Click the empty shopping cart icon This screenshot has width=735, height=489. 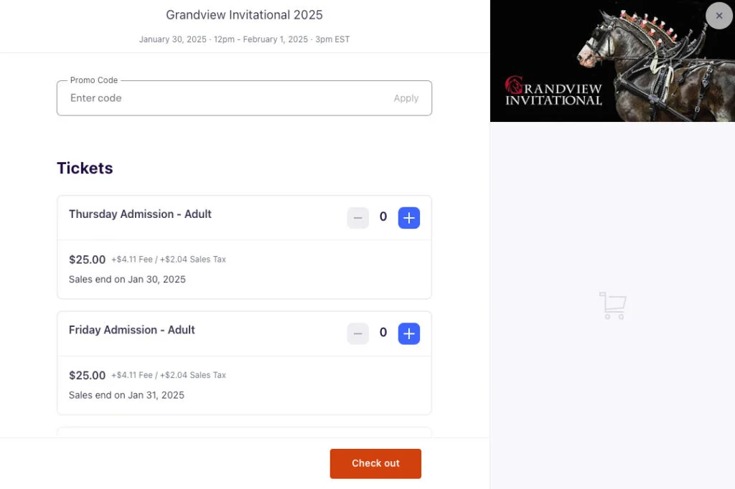pyautogui.click(x=612, y=305)
